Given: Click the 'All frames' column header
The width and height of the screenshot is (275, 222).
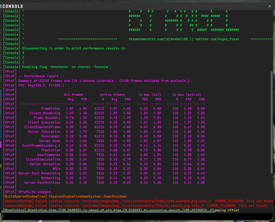Looking at the screenshot, I should (74, 95).
